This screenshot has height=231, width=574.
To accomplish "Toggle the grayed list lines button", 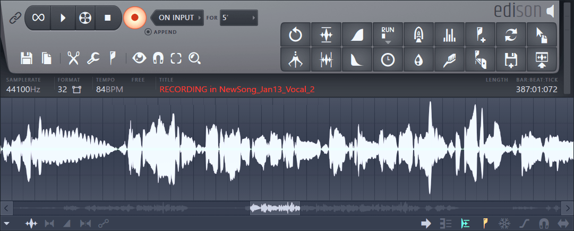I will pos(446,224).
